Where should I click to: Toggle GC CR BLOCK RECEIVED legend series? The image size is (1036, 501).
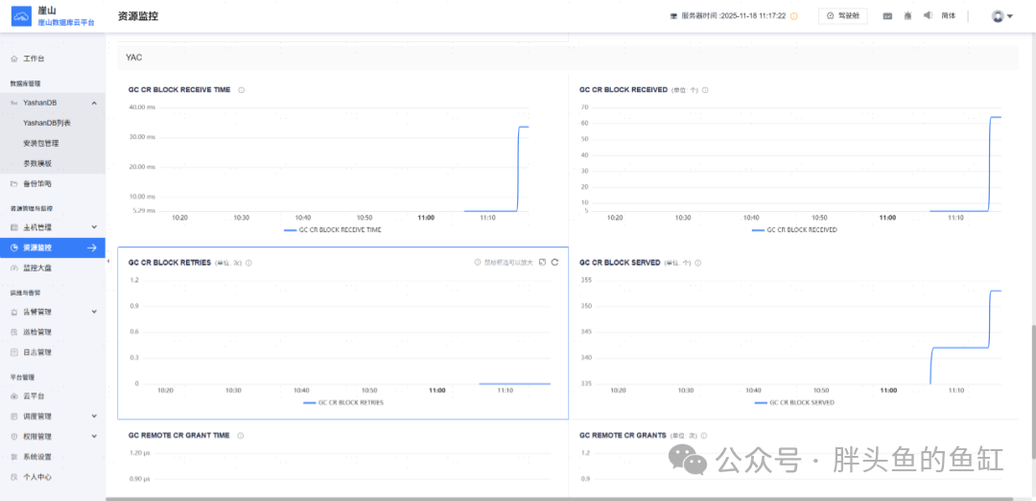pos(794,230)
